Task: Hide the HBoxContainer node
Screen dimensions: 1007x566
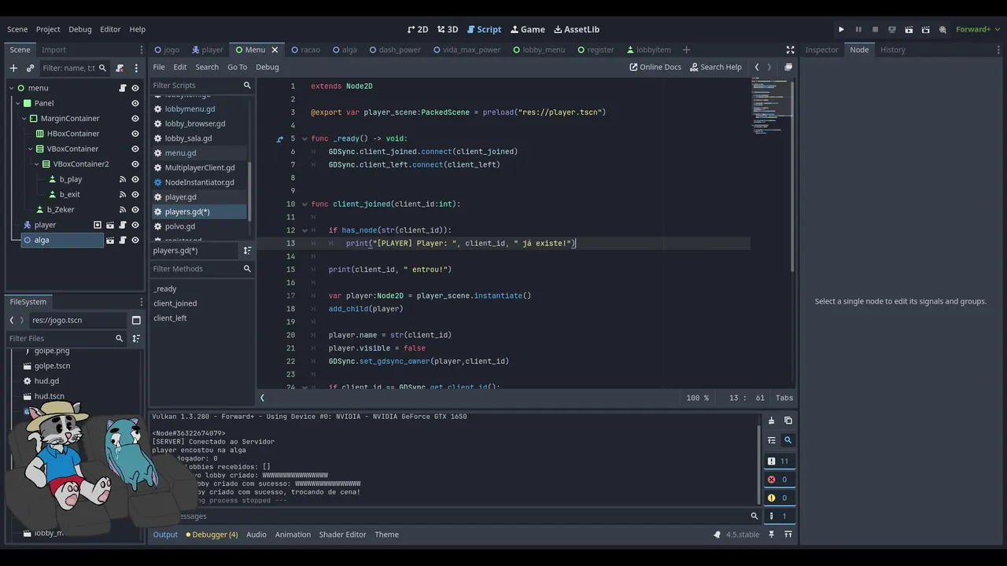Action: [135, 134]
